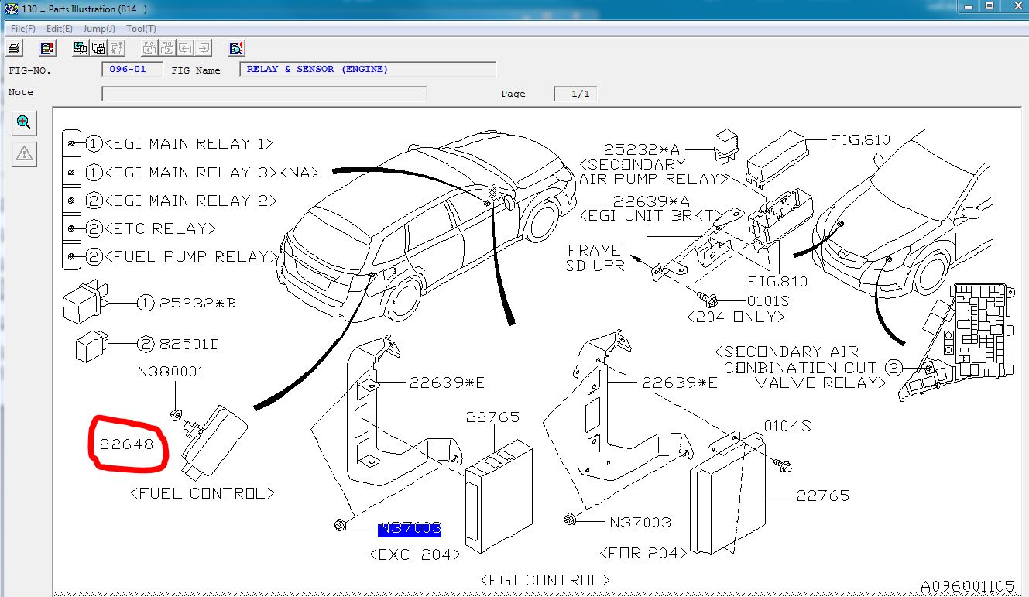Screen dimensions: 1029x597
Task: Click the FIG-NO. field showing 096-01
Action: (x=132, y=70)
